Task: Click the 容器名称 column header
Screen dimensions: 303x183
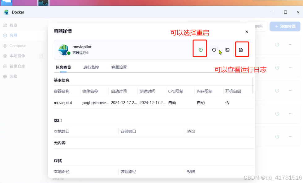Action: click(x=62, y=91)
